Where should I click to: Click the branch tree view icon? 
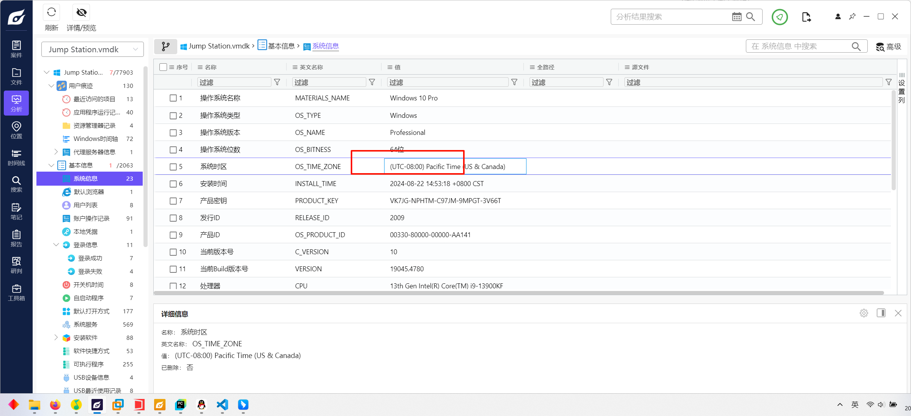pyautogui.click(x=165, y=46)
